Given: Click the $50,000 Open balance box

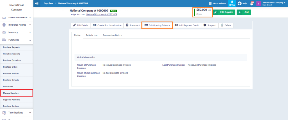Looking at the screenshot, I should (x=202, y=12).
